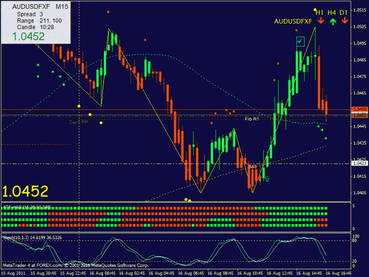
Task: Click the '16 Aug 16:45' time axis label
Action: point(338,273)
